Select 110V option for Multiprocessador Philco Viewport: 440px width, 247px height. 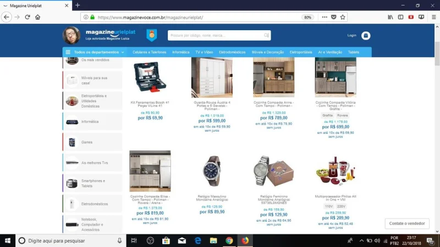[329, 206]
